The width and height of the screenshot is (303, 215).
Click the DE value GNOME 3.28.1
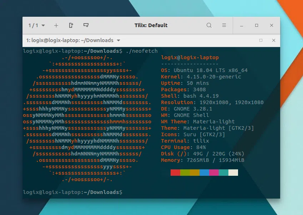[x=193, y=109]
